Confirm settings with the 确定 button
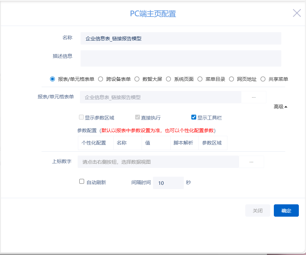Viewport: 306px width, 255px height. (286, 210)
